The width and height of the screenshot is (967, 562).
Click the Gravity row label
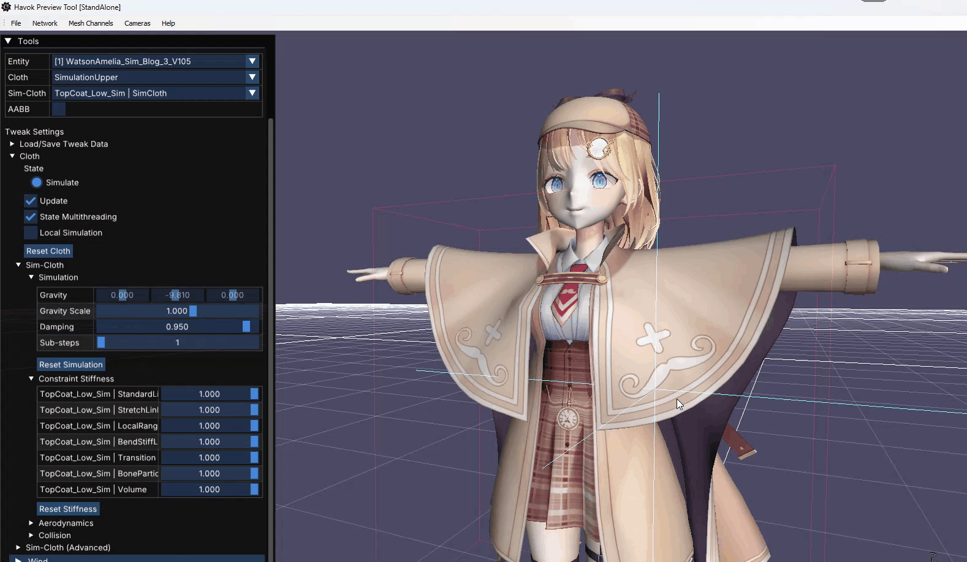[x=53, y=295]
